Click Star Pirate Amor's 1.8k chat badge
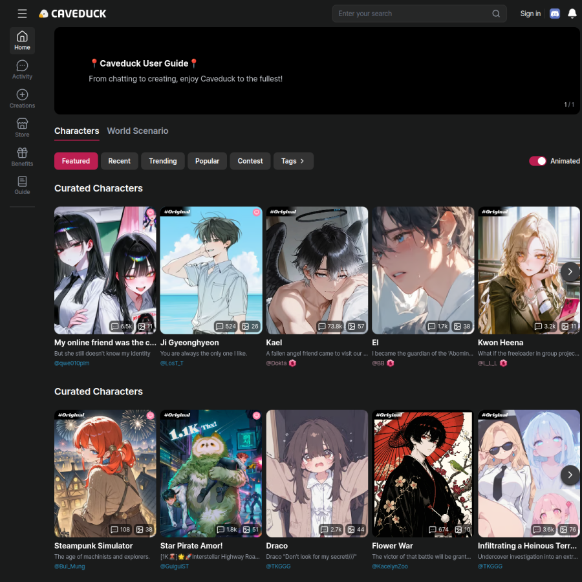The image size is (582, 582). click(227, 529)
